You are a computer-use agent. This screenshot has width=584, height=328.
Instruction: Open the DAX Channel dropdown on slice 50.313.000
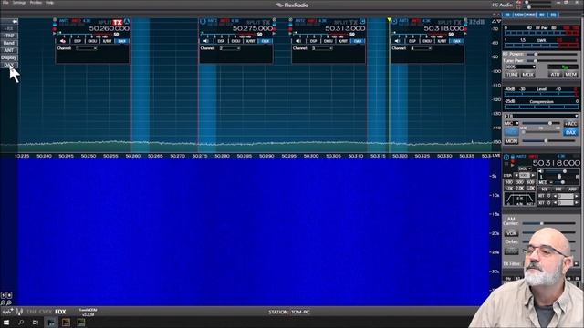coord(322,48)
